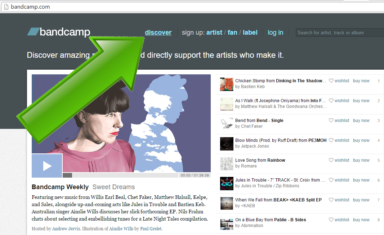Buy now Bend single

[361, 121]
